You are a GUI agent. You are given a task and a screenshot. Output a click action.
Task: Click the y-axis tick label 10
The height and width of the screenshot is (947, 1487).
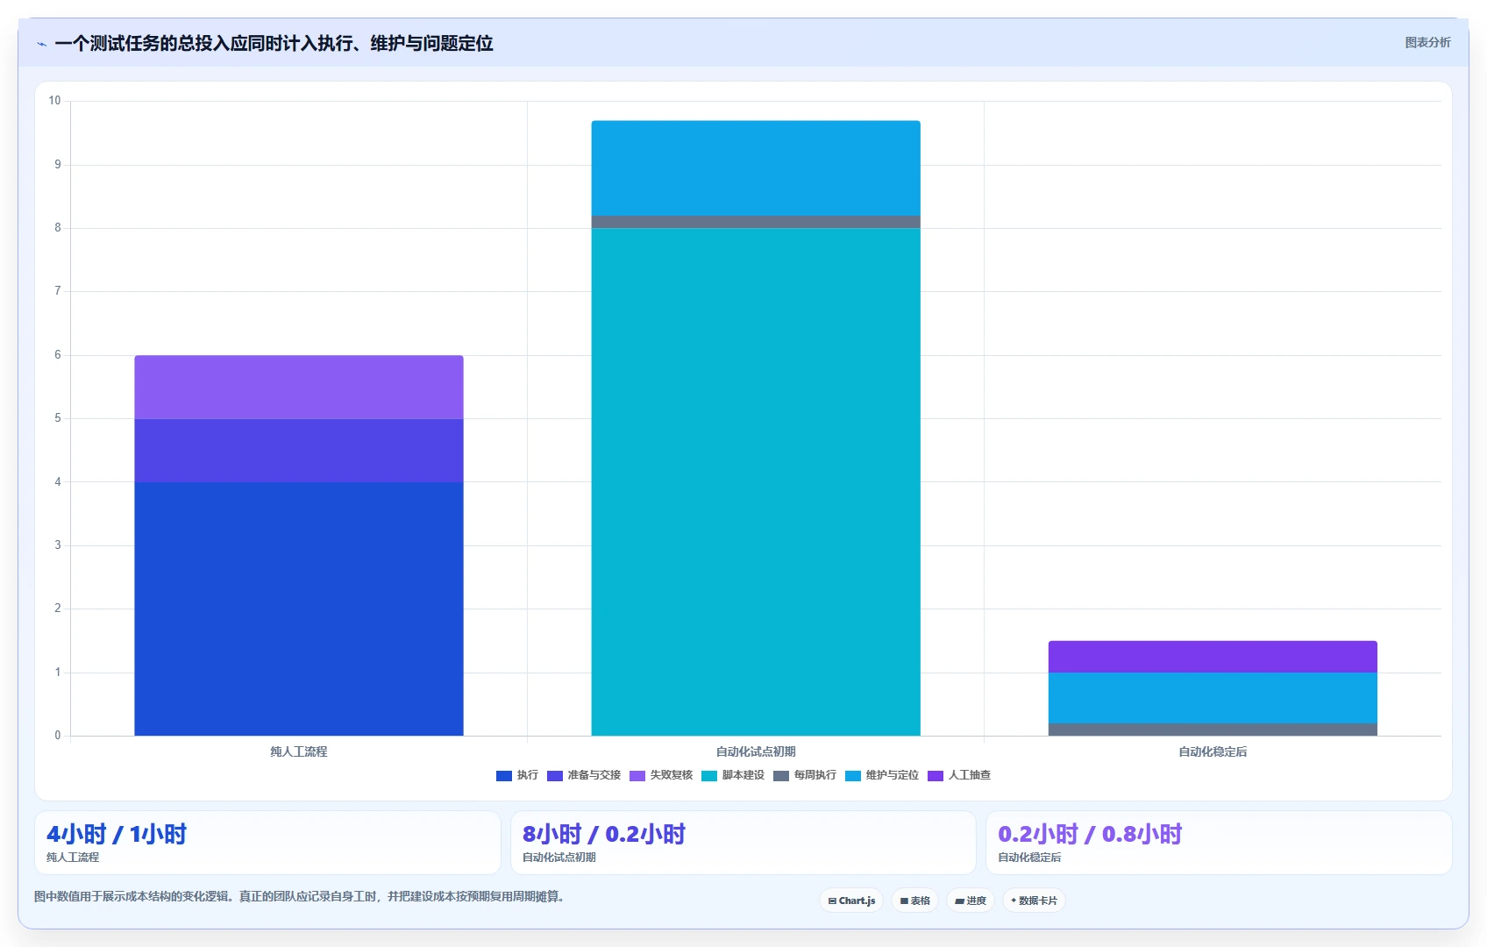54,101
